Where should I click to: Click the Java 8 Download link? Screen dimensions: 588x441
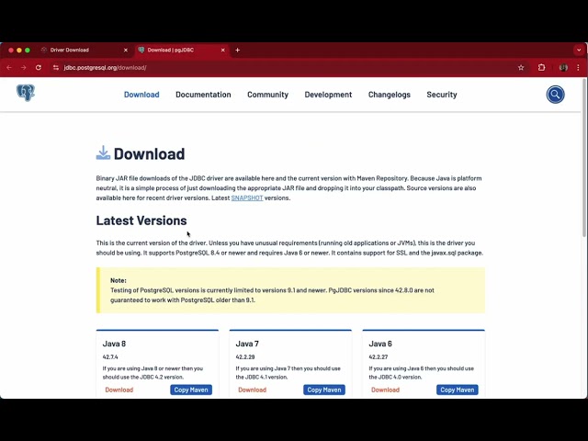119,390
